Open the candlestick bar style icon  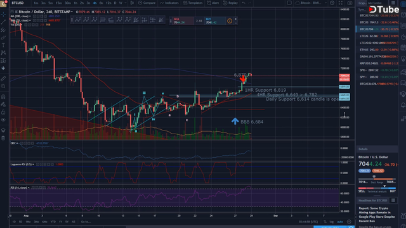pos(132,3)
